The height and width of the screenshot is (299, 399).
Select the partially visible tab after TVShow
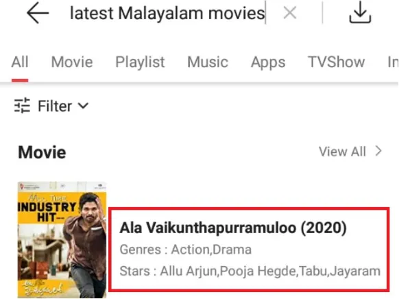coord(393,62)
